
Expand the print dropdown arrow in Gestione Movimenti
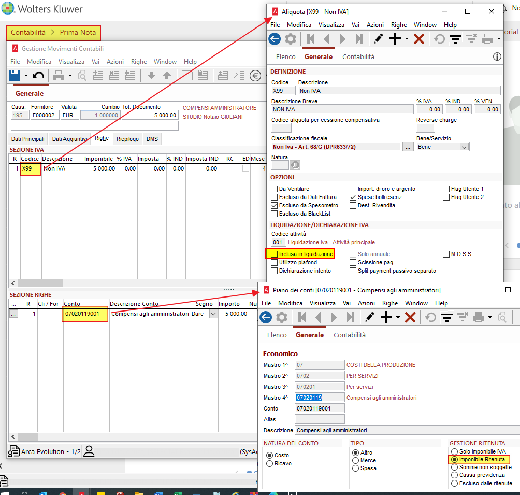click(x=70, y=76)
